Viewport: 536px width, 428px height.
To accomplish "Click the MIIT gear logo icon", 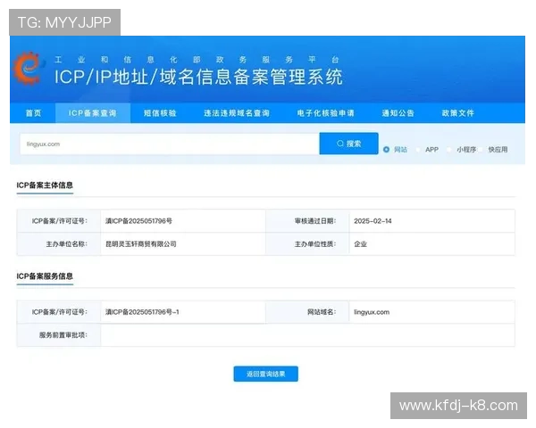I will point(28,69).
